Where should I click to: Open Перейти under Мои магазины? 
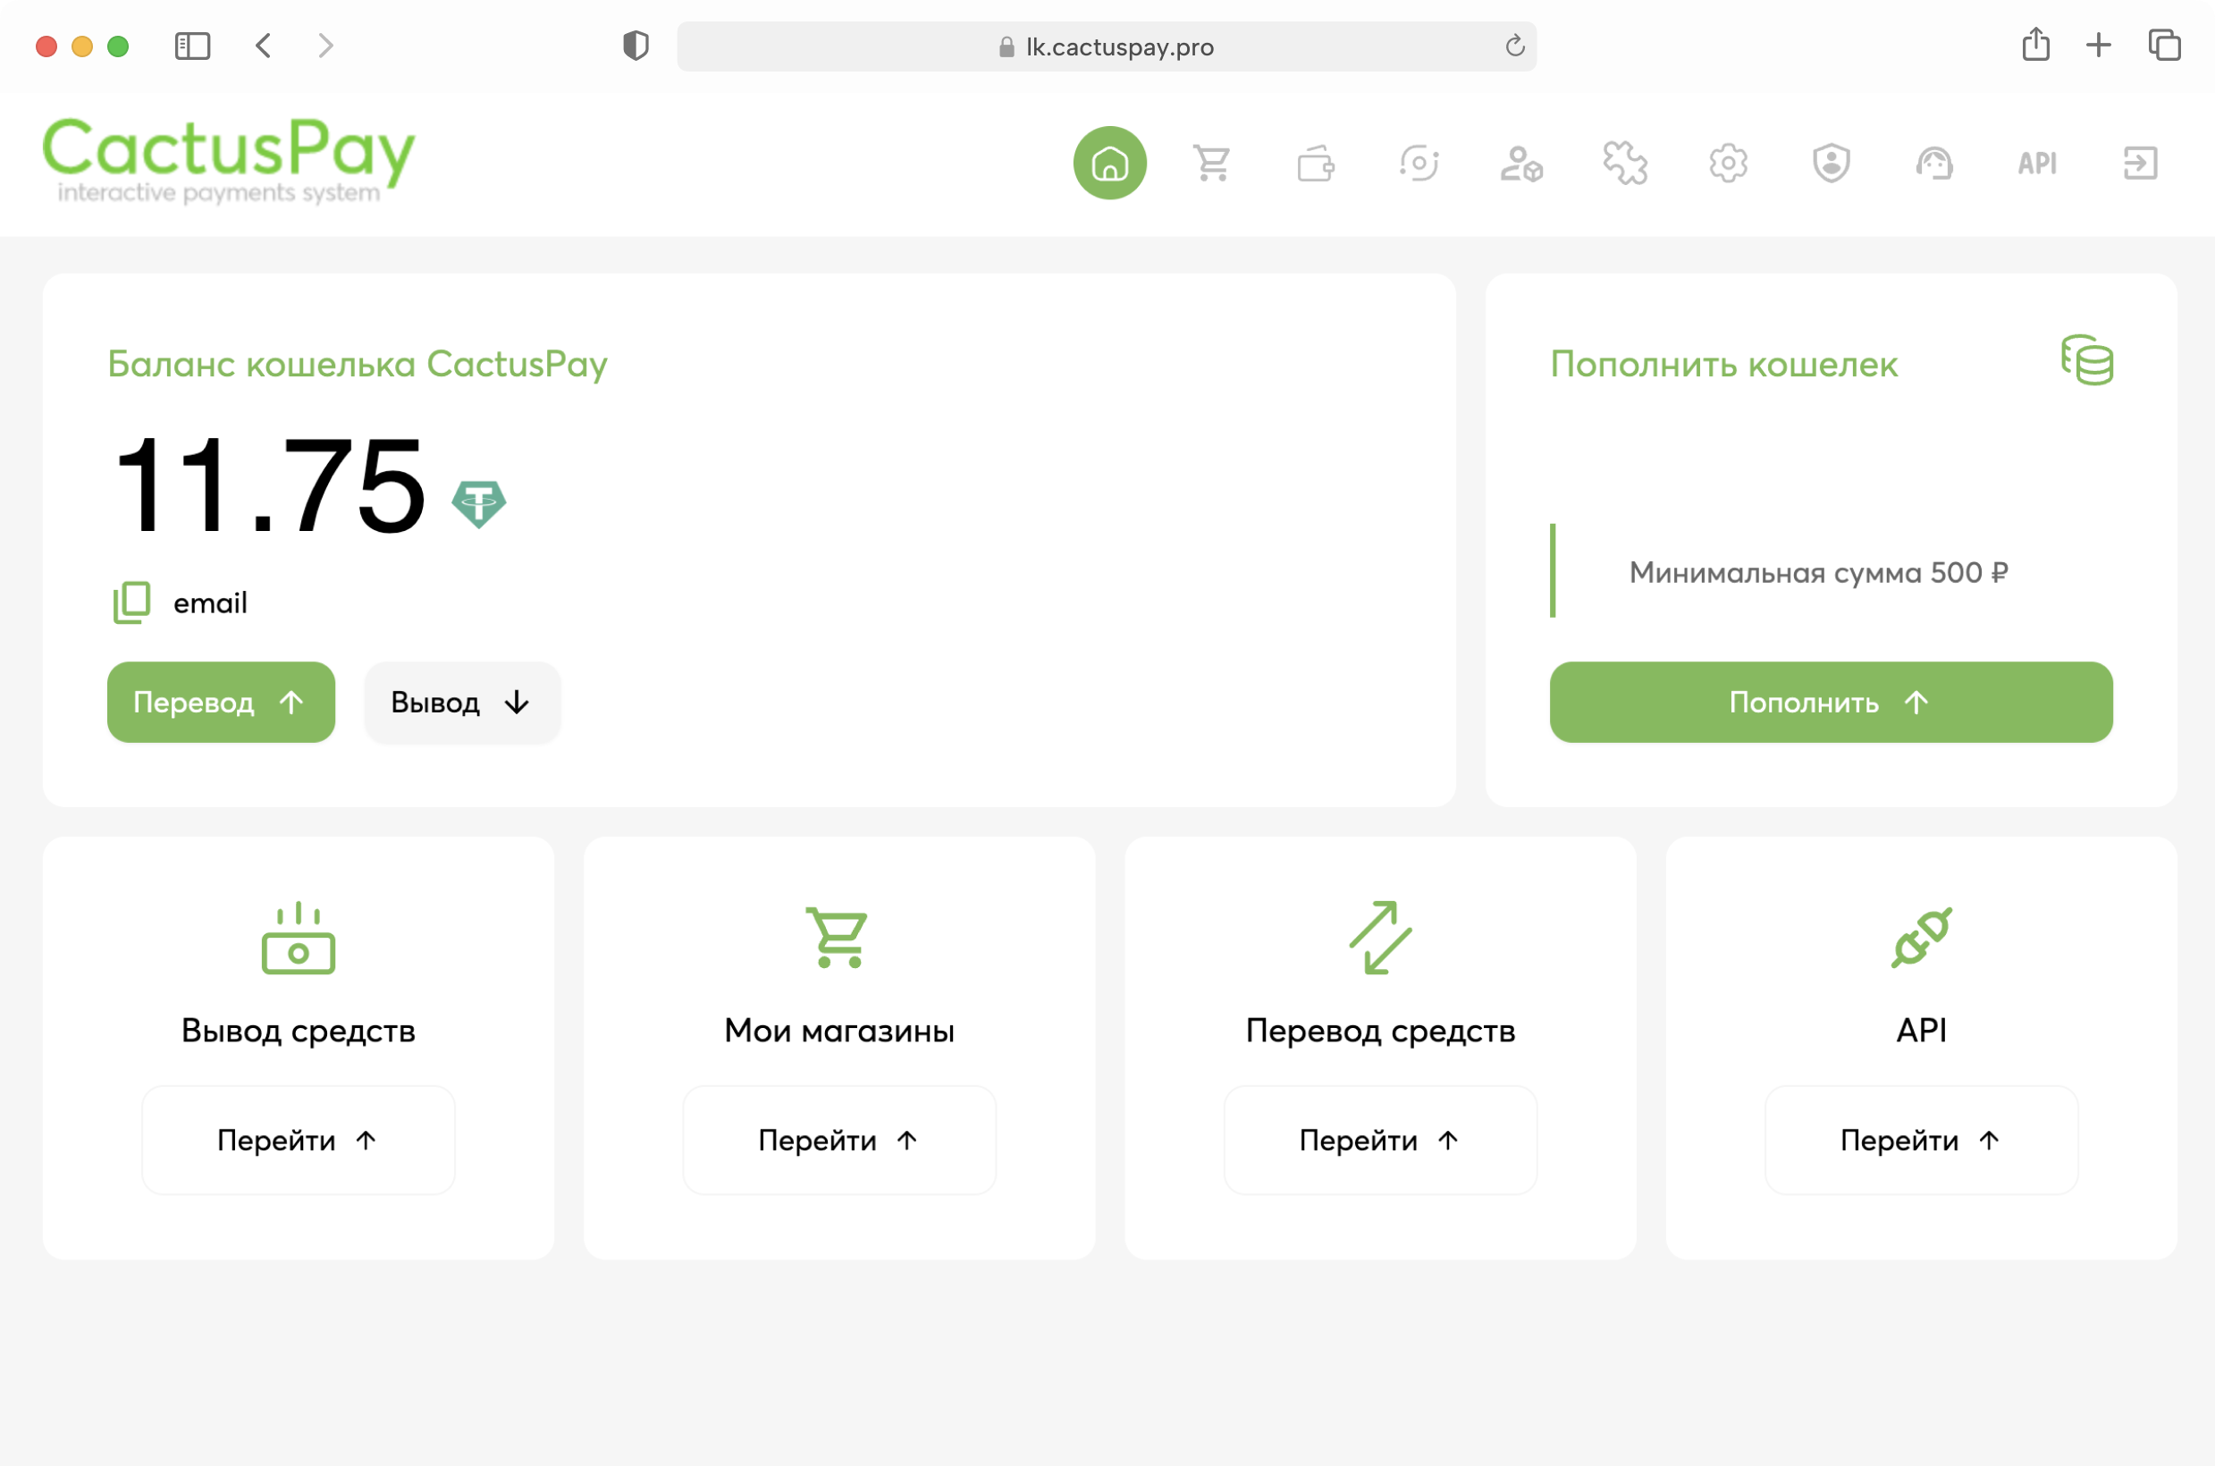click(838, 1140)
